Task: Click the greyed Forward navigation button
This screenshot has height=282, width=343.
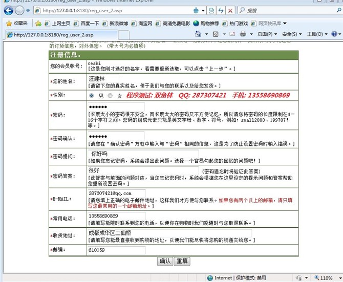Action: (19, 11)
